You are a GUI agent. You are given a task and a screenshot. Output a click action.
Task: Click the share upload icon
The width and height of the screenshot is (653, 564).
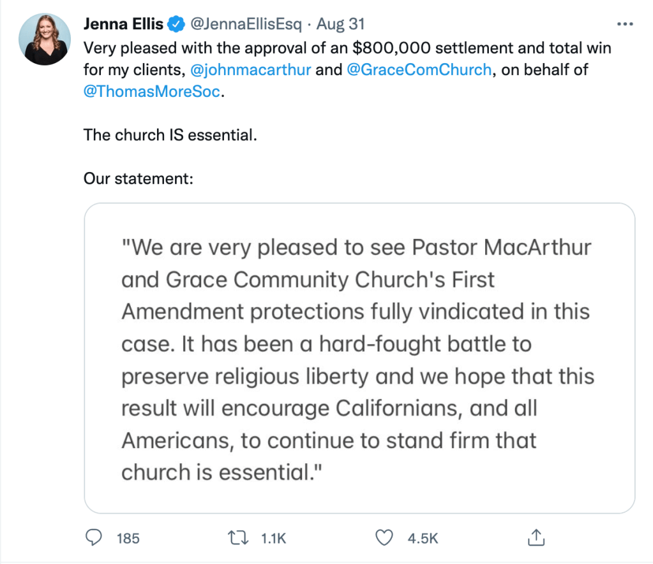[x=535, y=538]
